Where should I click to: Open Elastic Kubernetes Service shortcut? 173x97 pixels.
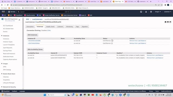(69, 15)
